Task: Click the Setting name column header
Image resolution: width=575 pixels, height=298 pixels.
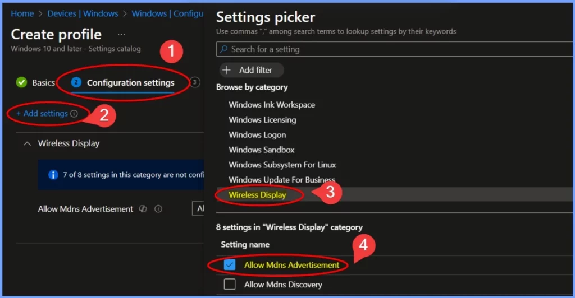Action: 245,245
